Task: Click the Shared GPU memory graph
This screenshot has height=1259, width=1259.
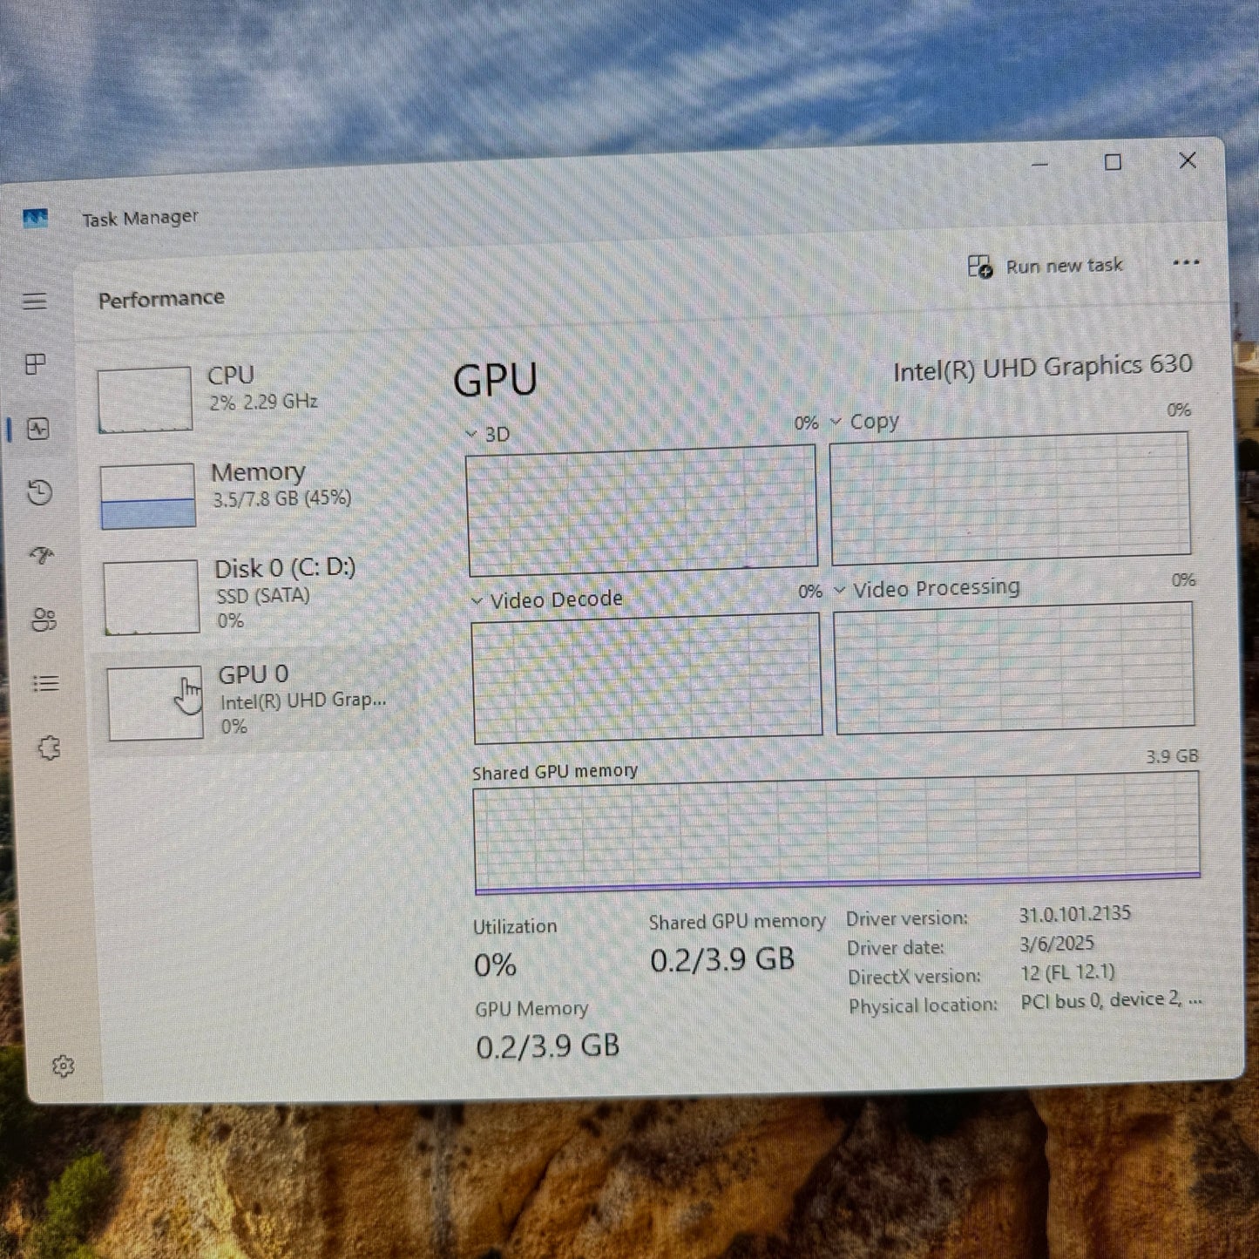Action: 837,832
